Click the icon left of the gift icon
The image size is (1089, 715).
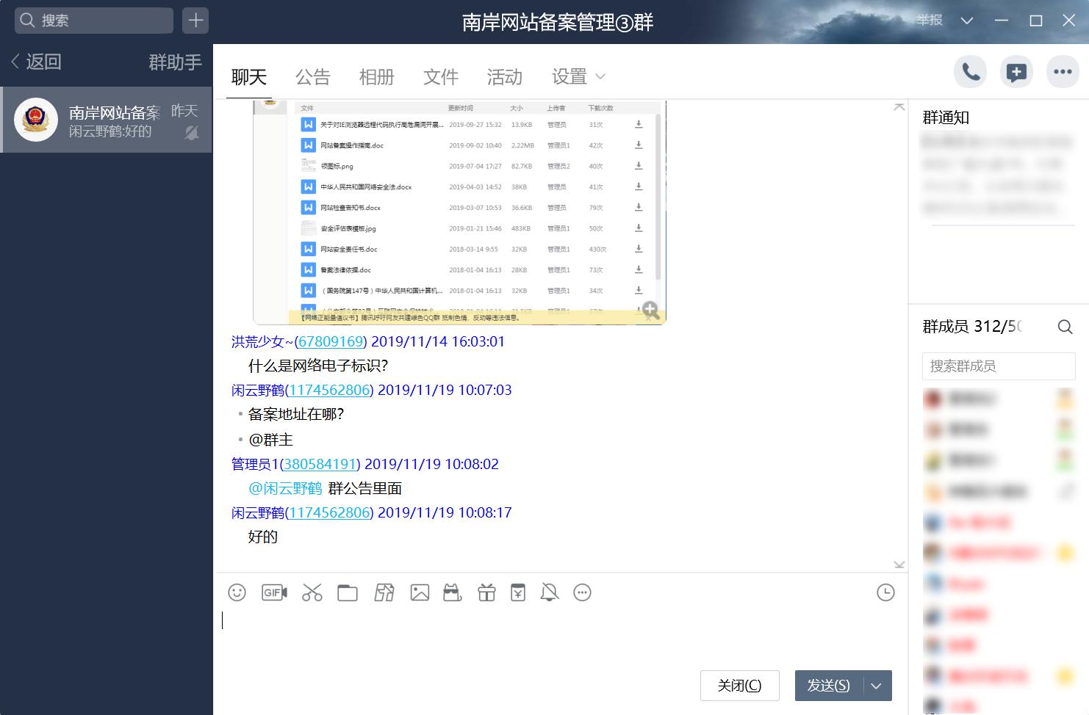[x=453, y=592]
